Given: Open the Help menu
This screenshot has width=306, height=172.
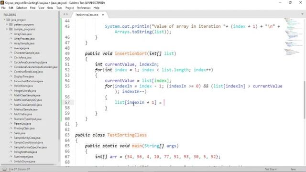Looking at the screenshot, I should click(x=97, y=8).
